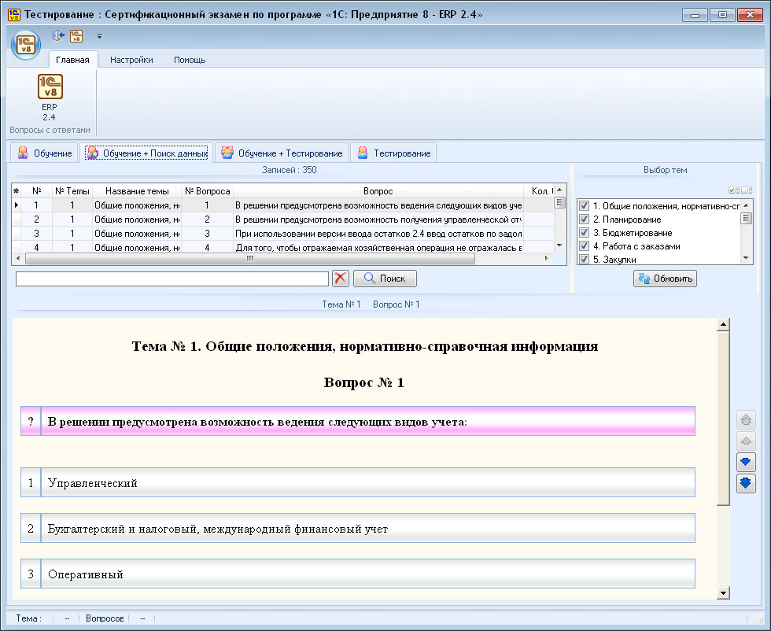Click table horizontal scrollbar right arrow
Viewport: 771px width, 631px height.
click(x=547, y=258)
